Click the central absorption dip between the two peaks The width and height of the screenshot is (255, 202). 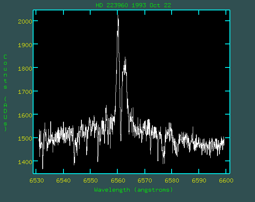[x=121, y=140]
